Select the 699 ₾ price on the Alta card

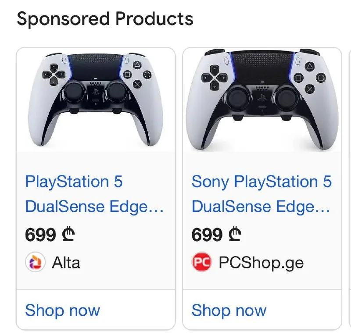click(50, 235)
